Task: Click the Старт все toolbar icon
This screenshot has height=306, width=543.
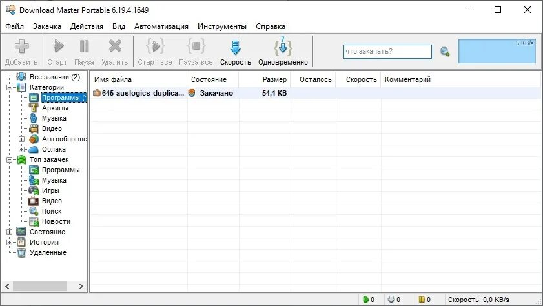Action: pyautogui.click(x=155, y=46)
